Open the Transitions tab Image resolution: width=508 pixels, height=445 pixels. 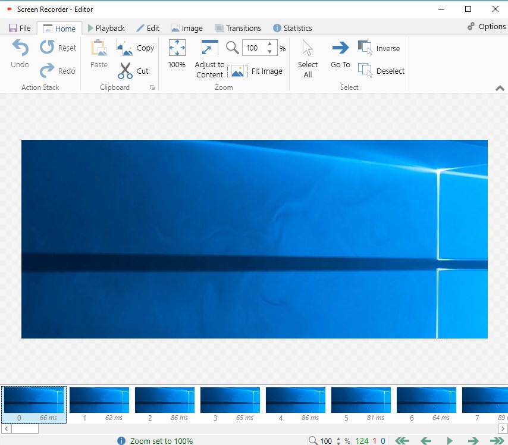238,28
